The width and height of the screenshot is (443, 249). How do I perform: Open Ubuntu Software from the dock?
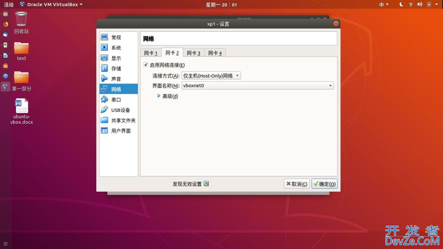click(5, 66)
